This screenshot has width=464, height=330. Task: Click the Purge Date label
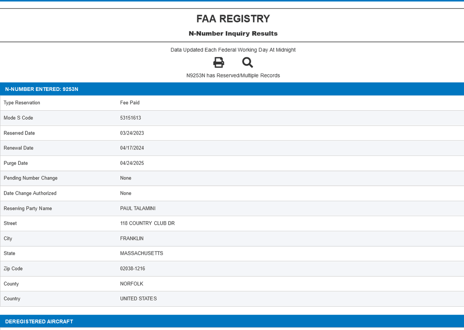coord(16,163)
